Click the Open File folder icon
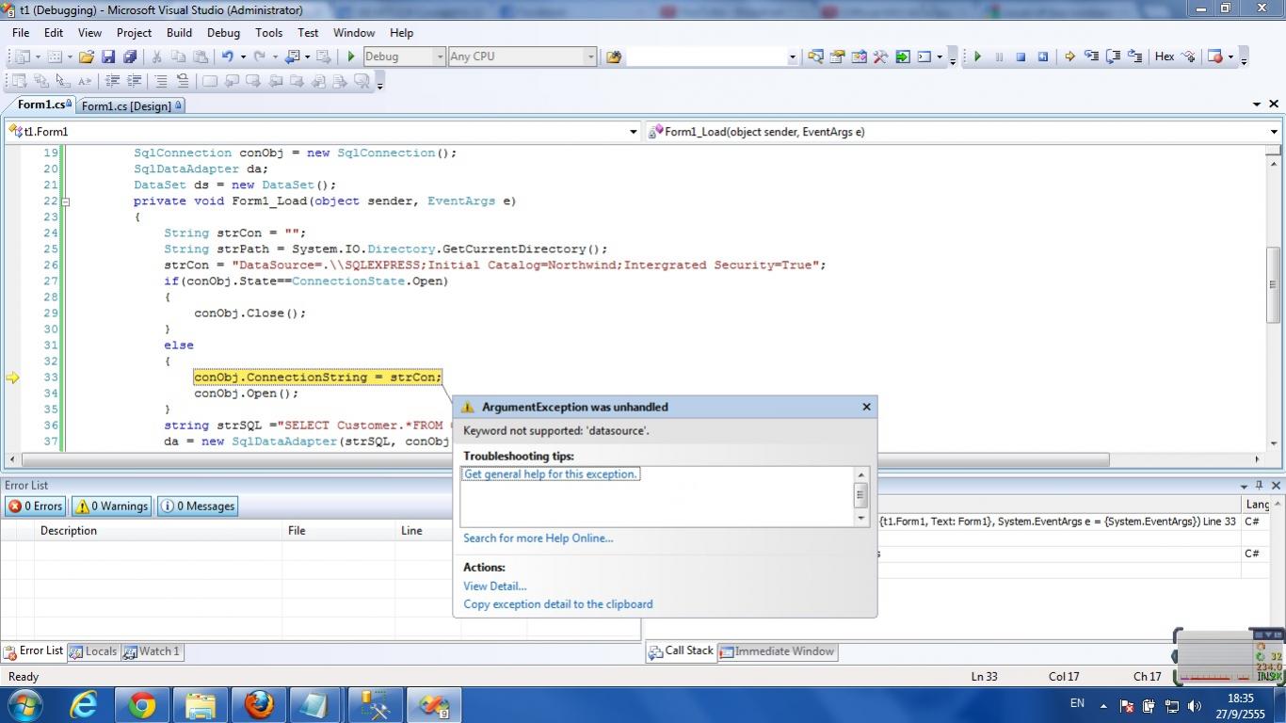 point(87,56)
